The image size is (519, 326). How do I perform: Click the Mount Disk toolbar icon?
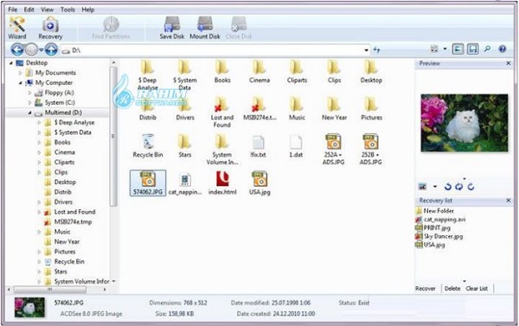coord(205,28)
